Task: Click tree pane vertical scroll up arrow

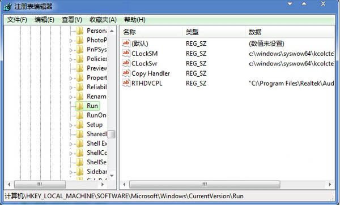Action: (112, 31)
